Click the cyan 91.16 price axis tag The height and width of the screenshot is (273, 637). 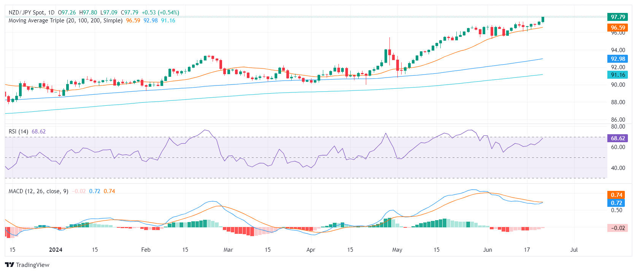(x=618, y=75)
